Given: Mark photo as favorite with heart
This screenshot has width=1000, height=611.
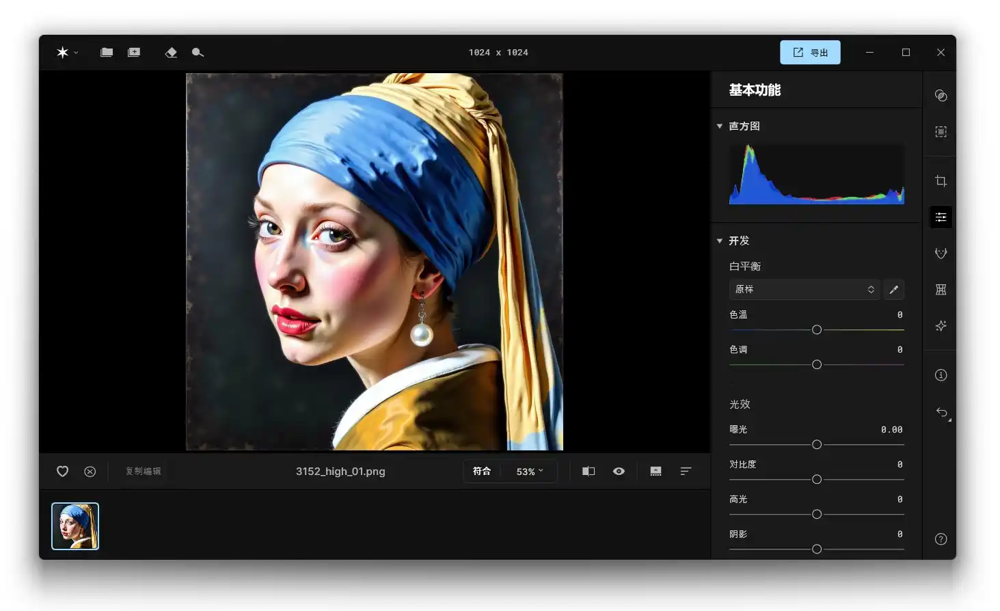Looking at the screenshot, I should click(x=62, y=472).
